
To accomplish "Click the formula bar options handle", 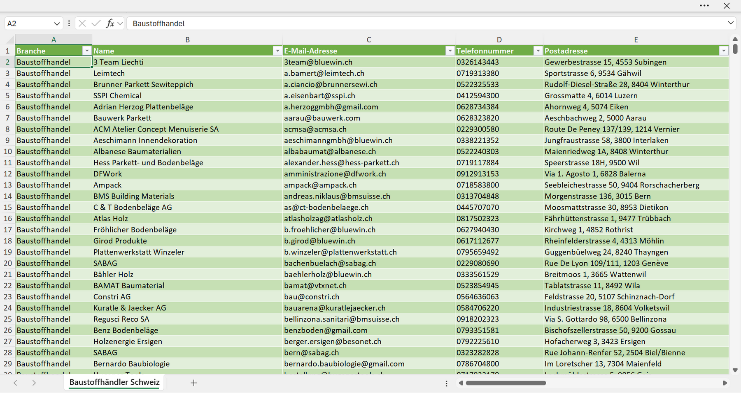I will tap(69, 23).
